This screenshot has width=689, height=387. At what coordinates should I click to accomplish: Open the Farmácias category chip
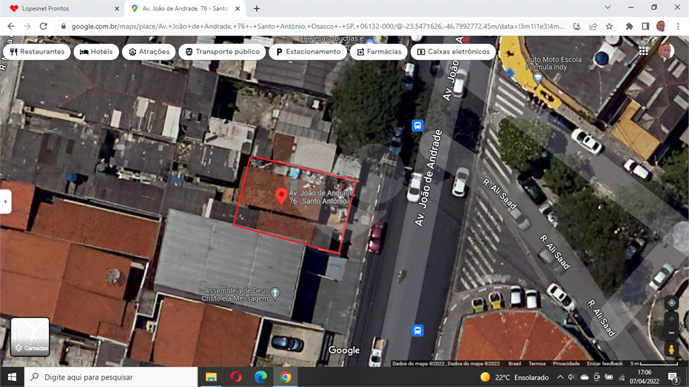coord(379,52)
